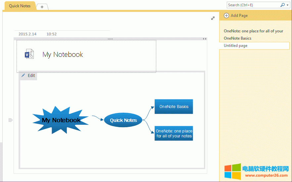
Task: Click the note container's width resize arrows
Action: click(x=205, y=39)
